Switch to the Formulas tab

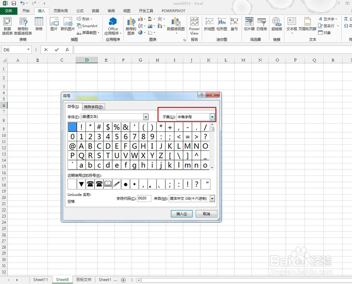[x=80, y=11]
